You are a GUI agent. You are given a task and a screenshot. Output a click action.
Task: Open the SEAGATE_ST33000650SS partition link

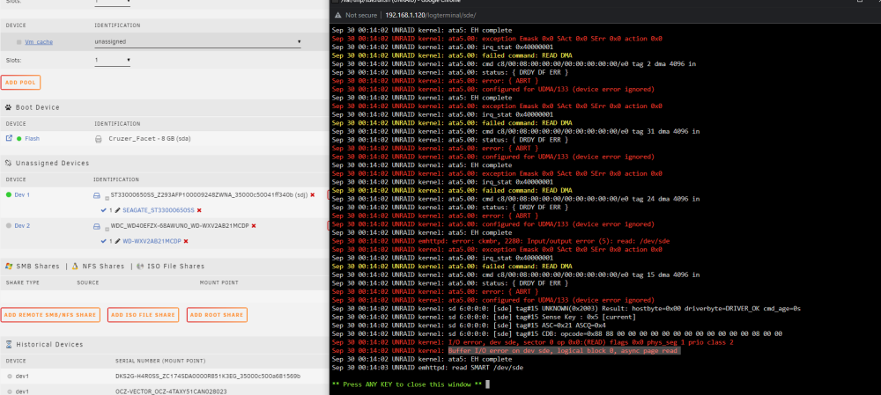click(159, 210)
